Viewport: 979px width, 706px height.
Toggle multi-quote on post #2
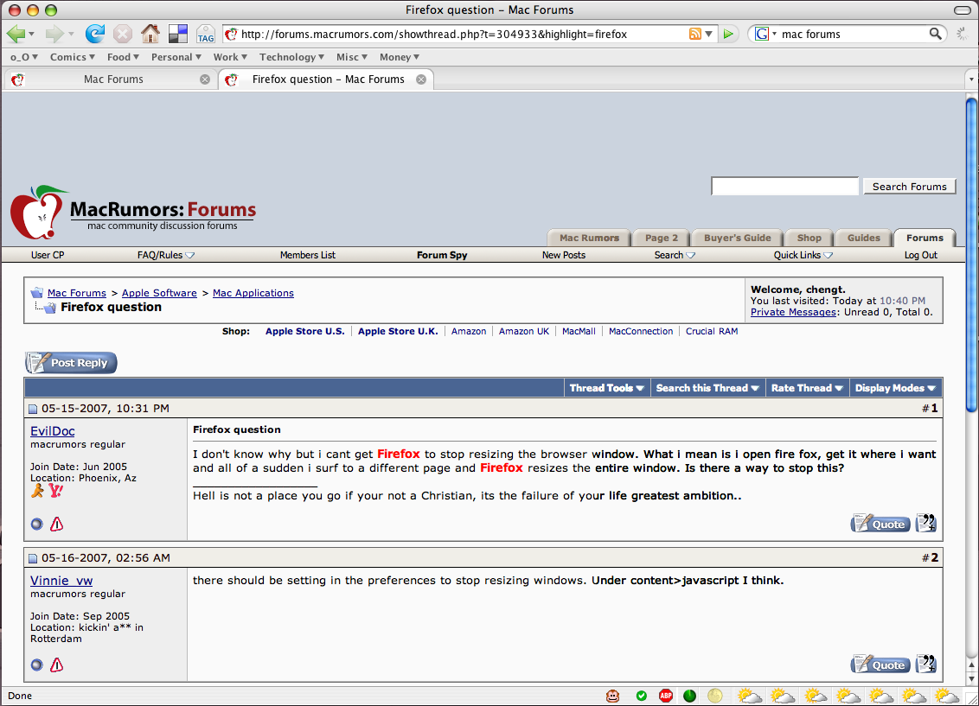[x=926, y=665]
